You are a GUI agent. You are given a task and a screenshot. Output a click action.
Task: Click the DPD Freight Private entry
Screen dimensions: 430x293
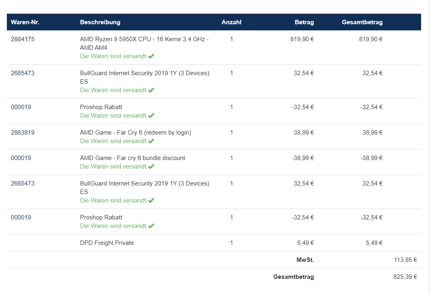click(107, 243)
